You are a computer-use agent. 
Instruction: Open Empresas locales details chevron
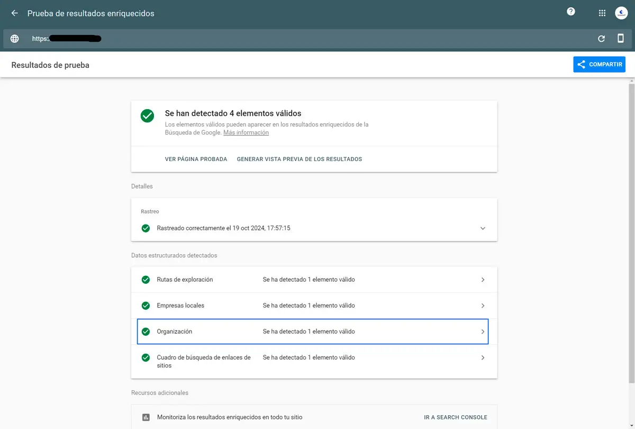[483, 306]
